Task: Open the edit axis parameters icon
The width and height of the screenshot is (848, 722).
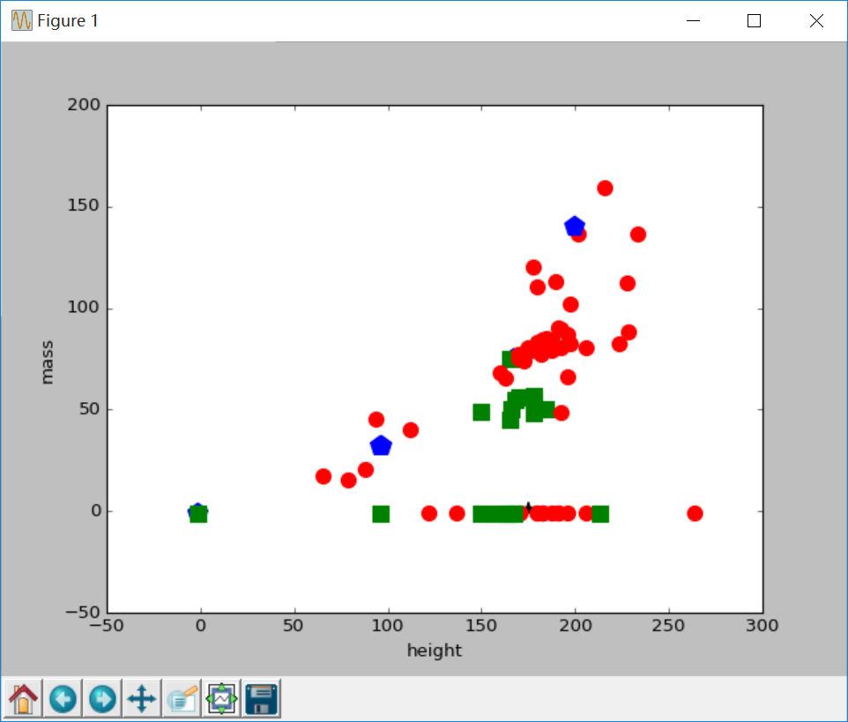Action: 182,699
